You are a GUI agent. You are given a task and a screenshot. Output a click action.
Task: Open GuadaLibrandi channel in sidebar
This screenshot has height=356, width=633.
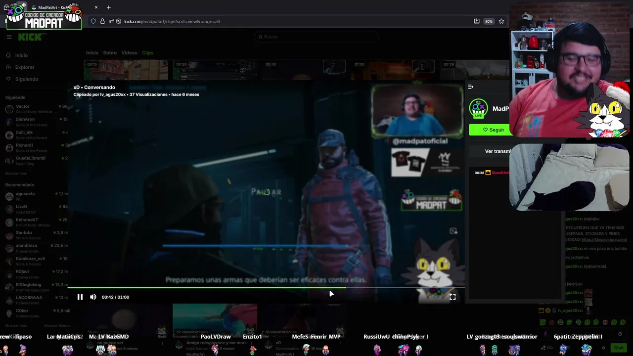click(x=37, y=161)
